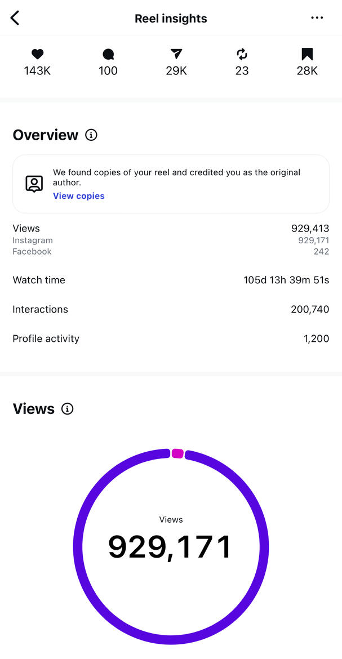Tap the pink segment of views ring
Screen dimensions: 342x659
[177, 453]
